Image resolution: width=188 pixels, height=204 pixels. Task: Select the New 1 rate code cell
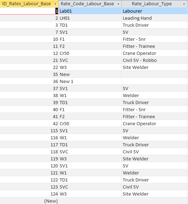point(90,82)
